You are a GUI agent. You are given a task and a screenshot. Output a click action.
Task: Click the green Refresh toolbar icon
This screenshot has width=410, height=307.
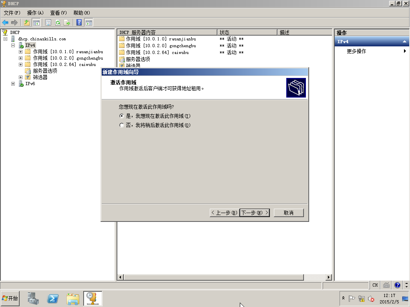(58, 23)
